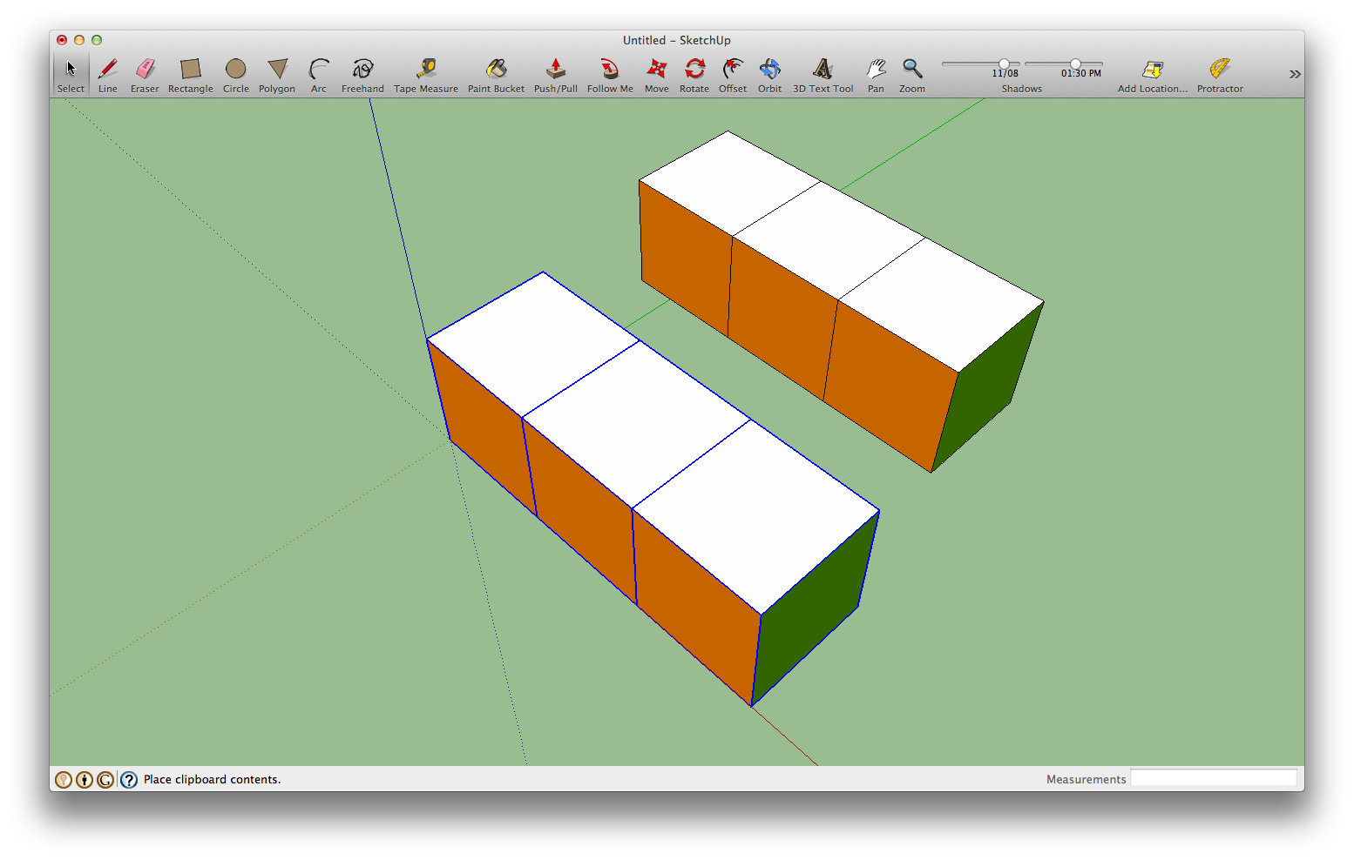This screenshot has height=860, width=1354.
Task: Activate the 3D Text Tool
Action: point(822,69)
